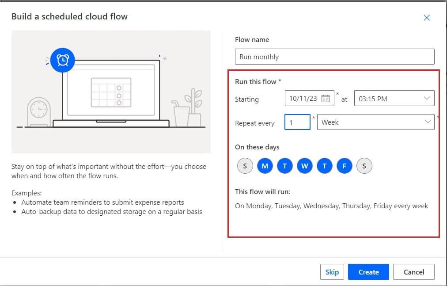
Task: Click the 'Monday, Tuesday... every week' summary text
Action: (x=332, y=206)
